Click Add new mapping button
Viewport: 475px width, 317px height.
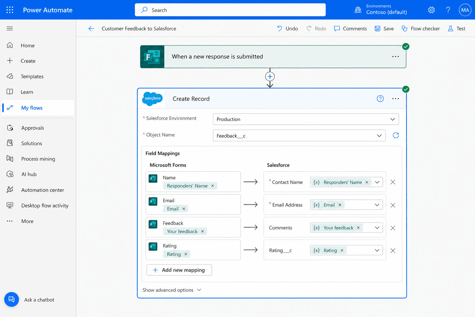click(x=179, y=270)
